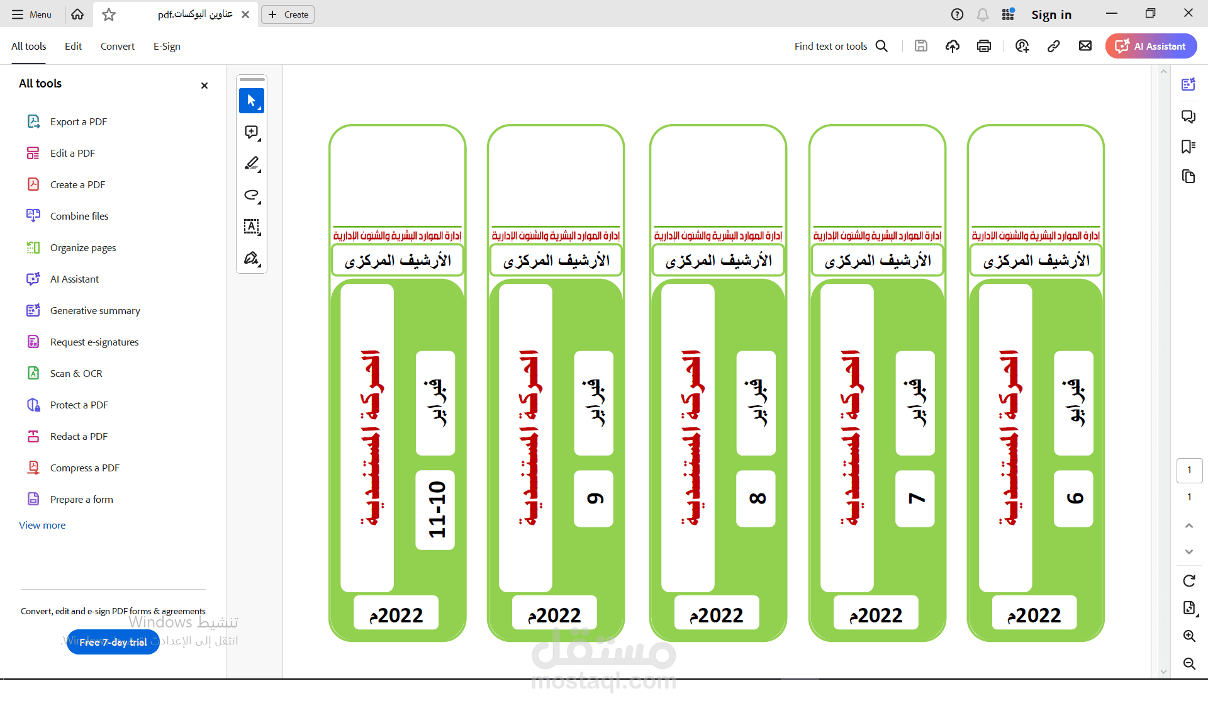The width and height of the screenshot is (1208, 708).
Task: Choose the Add text box tool
Action: click(x=252, y=227)
